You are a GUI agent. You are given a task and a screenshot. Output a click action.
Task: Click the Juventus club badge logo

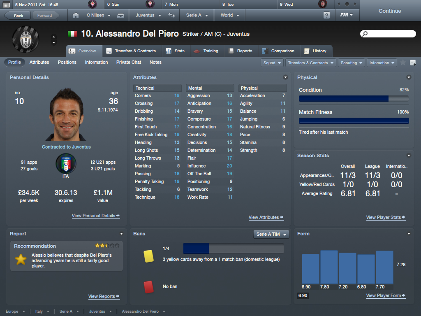point(26,39)
